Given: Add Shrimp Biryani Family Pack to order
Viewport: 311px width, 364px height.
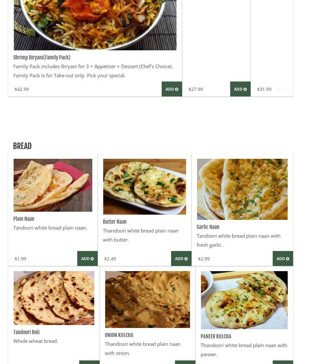Looking at the screenshot, I should (x=172, y=89).
